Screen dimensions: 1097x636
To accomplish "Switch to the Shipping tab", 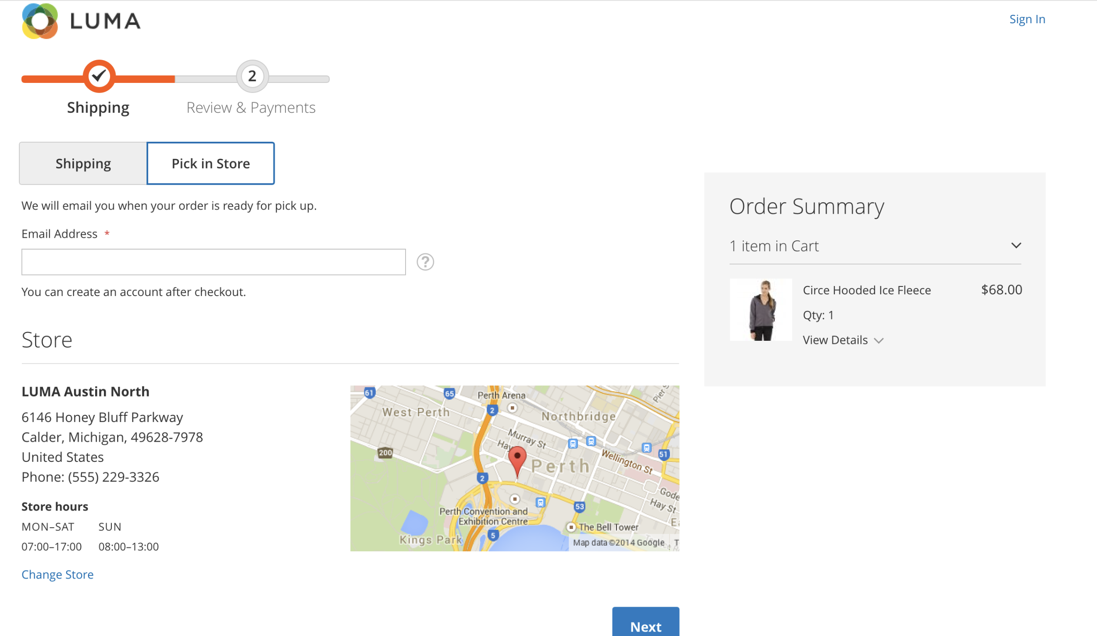I will pos(83,164).
